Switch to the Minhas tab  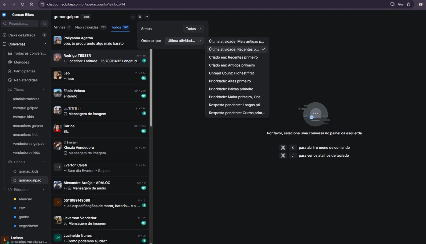point(62,27)
